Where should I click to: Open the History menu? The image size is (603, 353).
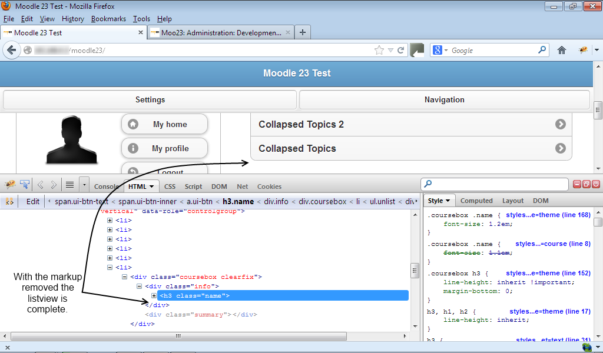tap(72, 19)
